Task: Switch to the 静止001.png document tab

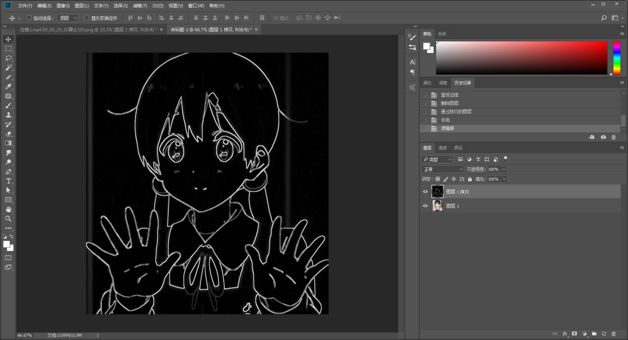Action: click(x=88, y=30)
